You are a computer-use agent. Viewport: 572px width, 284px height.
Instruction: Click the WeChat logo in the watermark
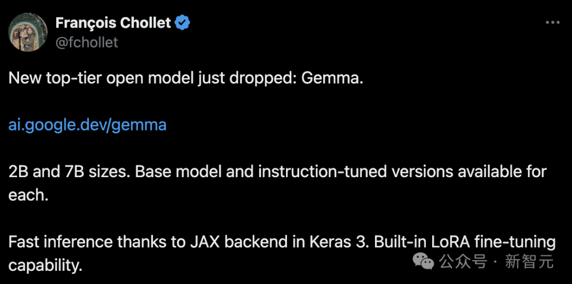coord(424,260)
